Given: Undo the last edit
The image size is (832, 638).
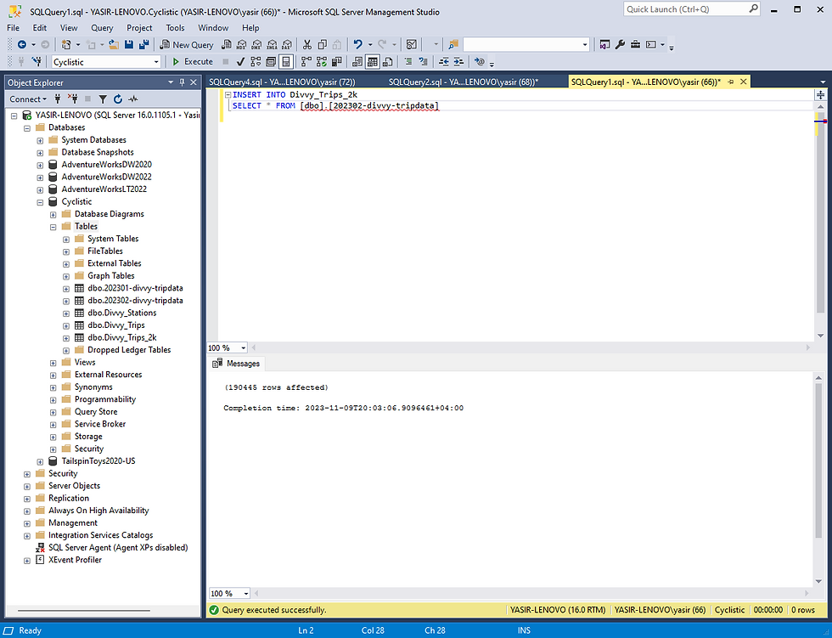Looking at the screenshot, I should tap(358, 44).
